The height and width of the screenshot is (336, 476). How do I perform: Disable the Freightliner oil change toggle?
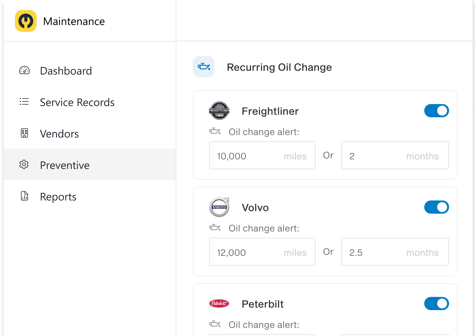(x=437, y=111)
